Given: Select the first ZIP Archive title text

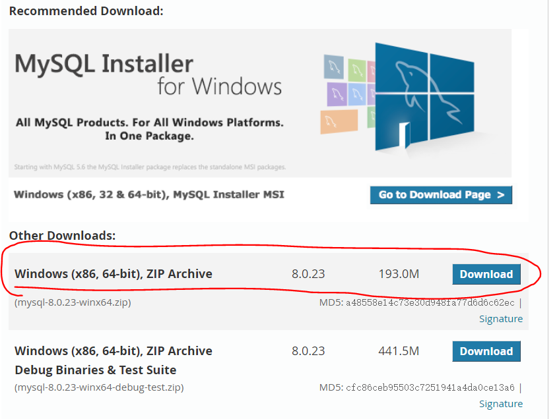Looking at the screenshot, I should point(114,274).
